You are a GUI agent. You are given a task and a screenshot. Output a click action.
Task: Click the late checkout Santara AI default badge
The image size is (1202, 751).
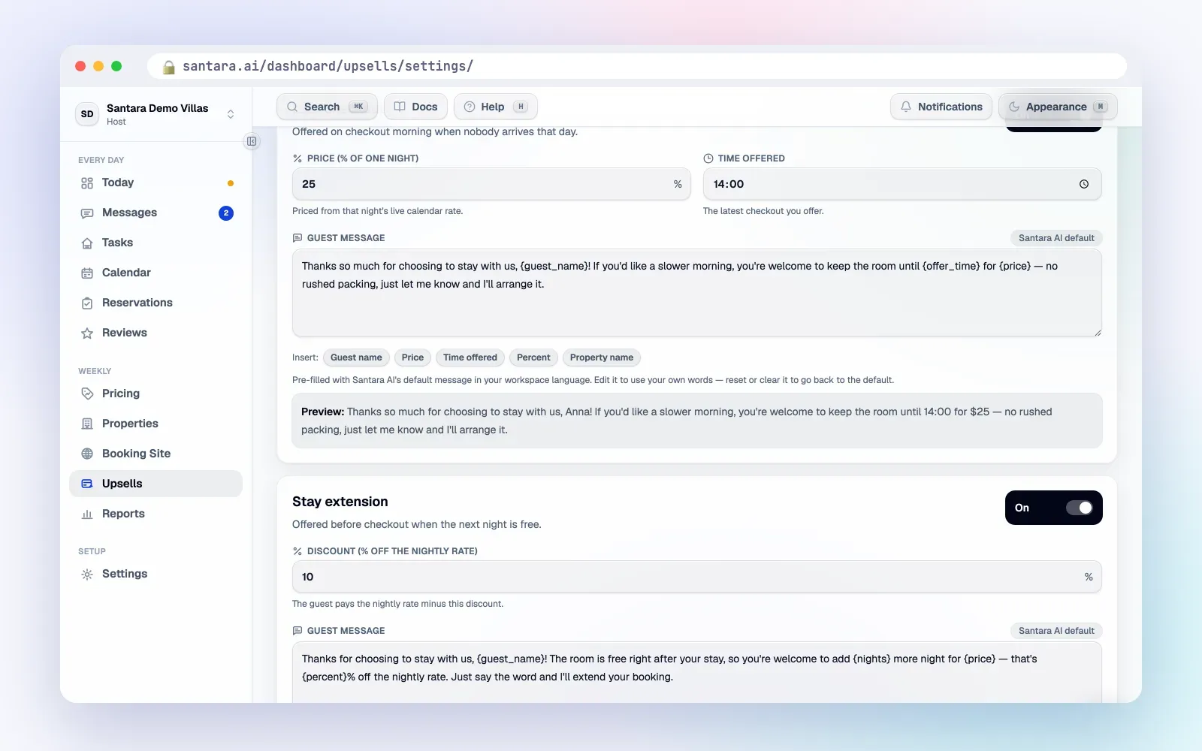point(1056,238)
